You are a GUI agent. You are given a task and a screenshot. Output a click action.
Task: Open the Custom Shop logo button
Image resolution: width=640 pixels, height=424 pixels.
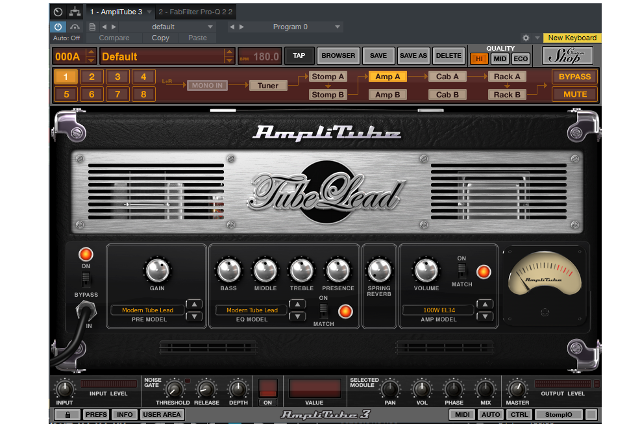click(x=567, y=56)
